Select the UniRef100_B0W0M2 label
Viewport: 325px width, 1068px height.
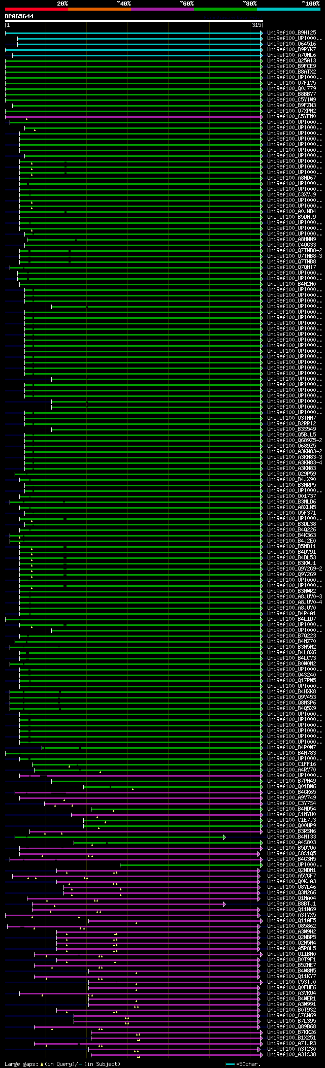click(291, 664)
